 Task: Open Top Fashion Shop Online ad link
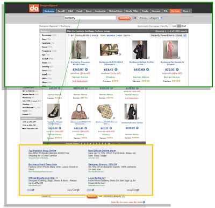click(42, 150)
